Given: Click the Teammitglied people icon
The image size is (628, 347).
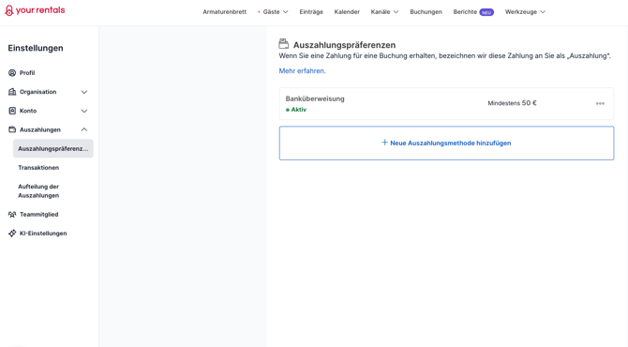Looking at the screenshot, I should tap(12, 215).
